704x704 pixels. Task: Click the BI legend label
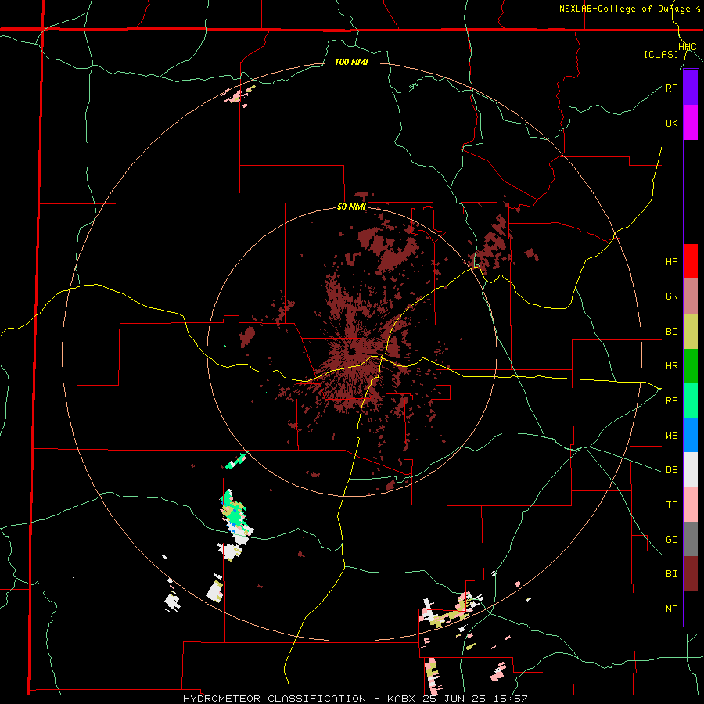(671, 574)
